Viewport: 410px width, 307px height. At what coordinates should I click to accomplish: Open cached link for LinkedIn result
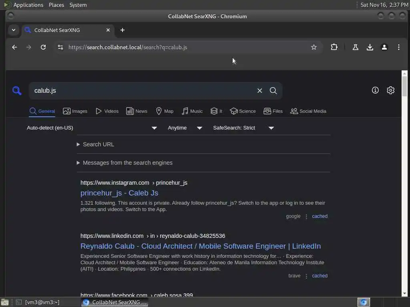point(320,276)
